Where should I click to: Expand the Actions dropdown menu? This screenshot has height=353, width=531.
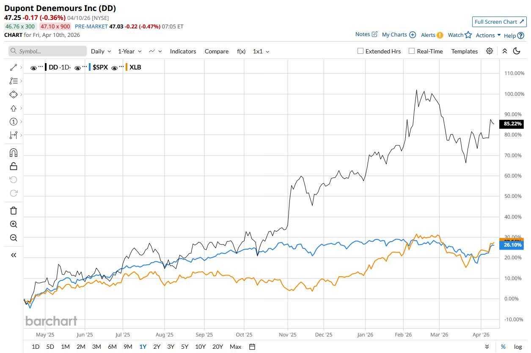(x=488, y=35)
